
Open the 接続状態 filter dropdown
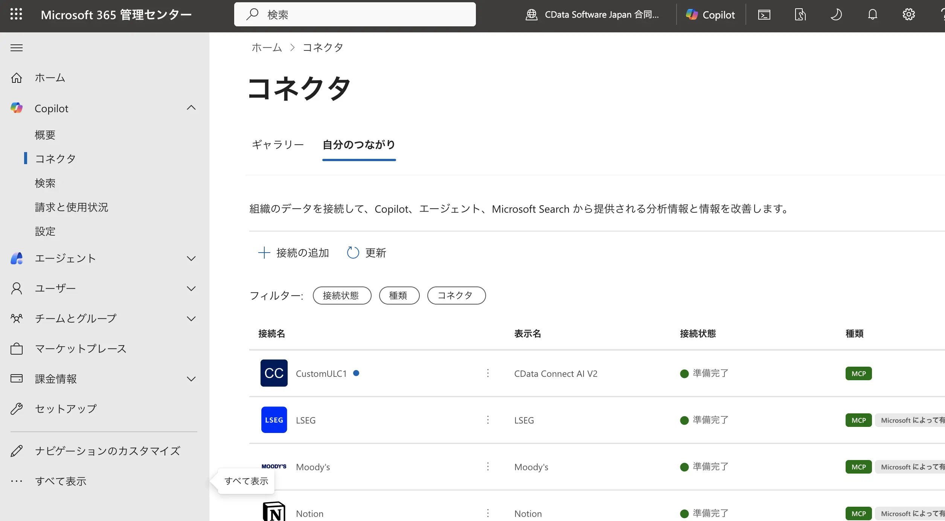click(342, 296)
